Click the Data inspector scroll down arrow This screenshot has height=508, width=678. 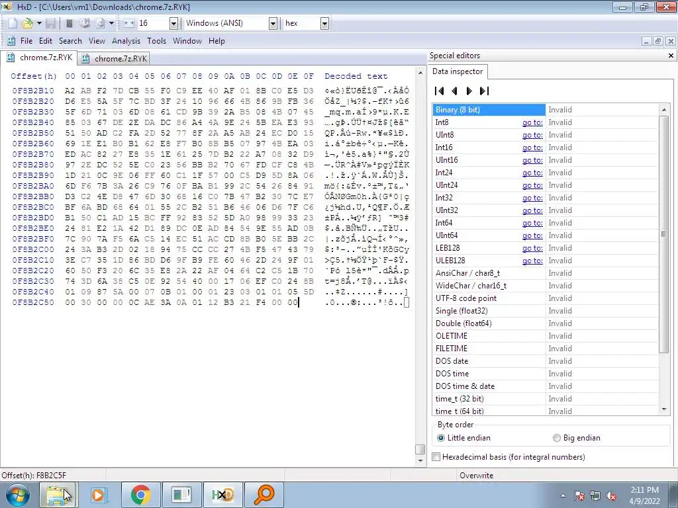coord(664,409)
